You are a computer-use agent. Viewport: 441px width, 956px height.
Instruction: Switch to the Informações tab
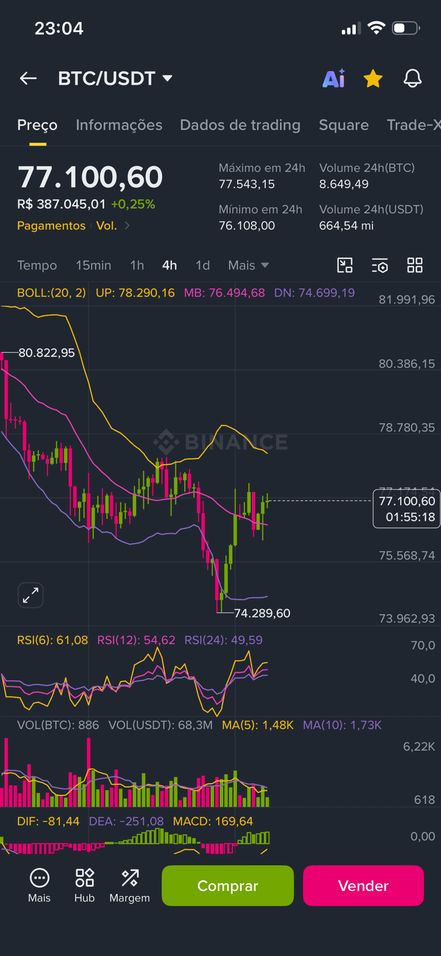pos(119,125)
